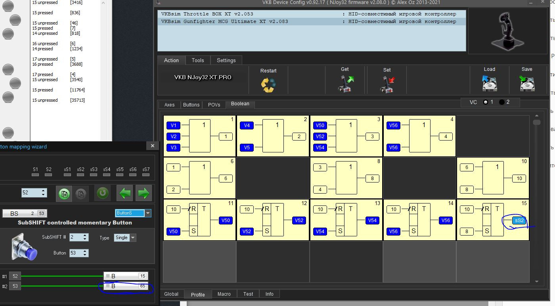Screen dimensions: 555x306
Task: Click the Set settings joystick icon
Action: (x=387, y=84)
